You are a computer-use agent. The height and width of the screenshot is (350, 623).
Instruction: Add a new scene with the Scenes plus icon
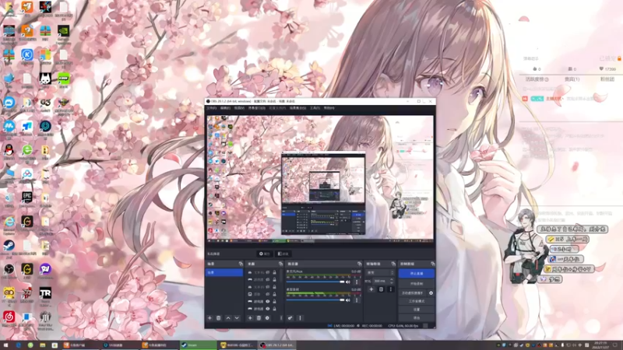[x=209, y=318]
